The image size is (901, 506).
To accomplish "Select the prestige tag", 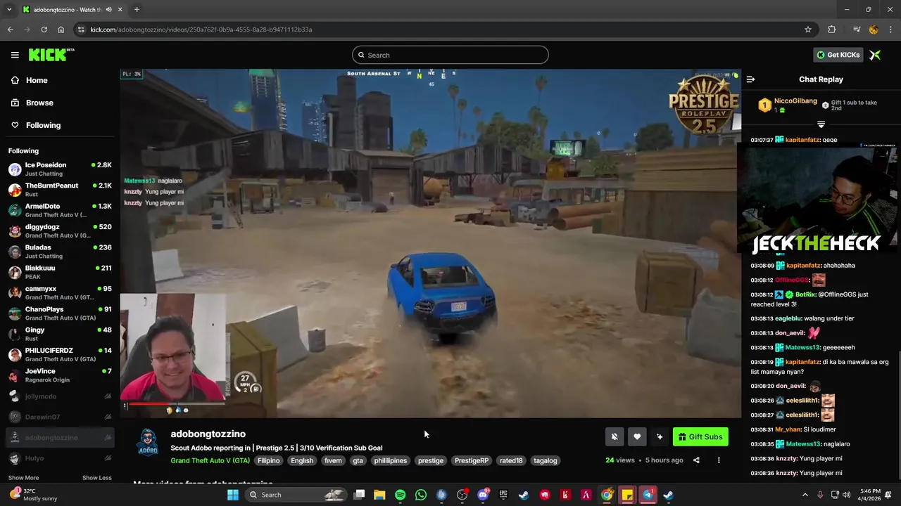I will 431,460.
